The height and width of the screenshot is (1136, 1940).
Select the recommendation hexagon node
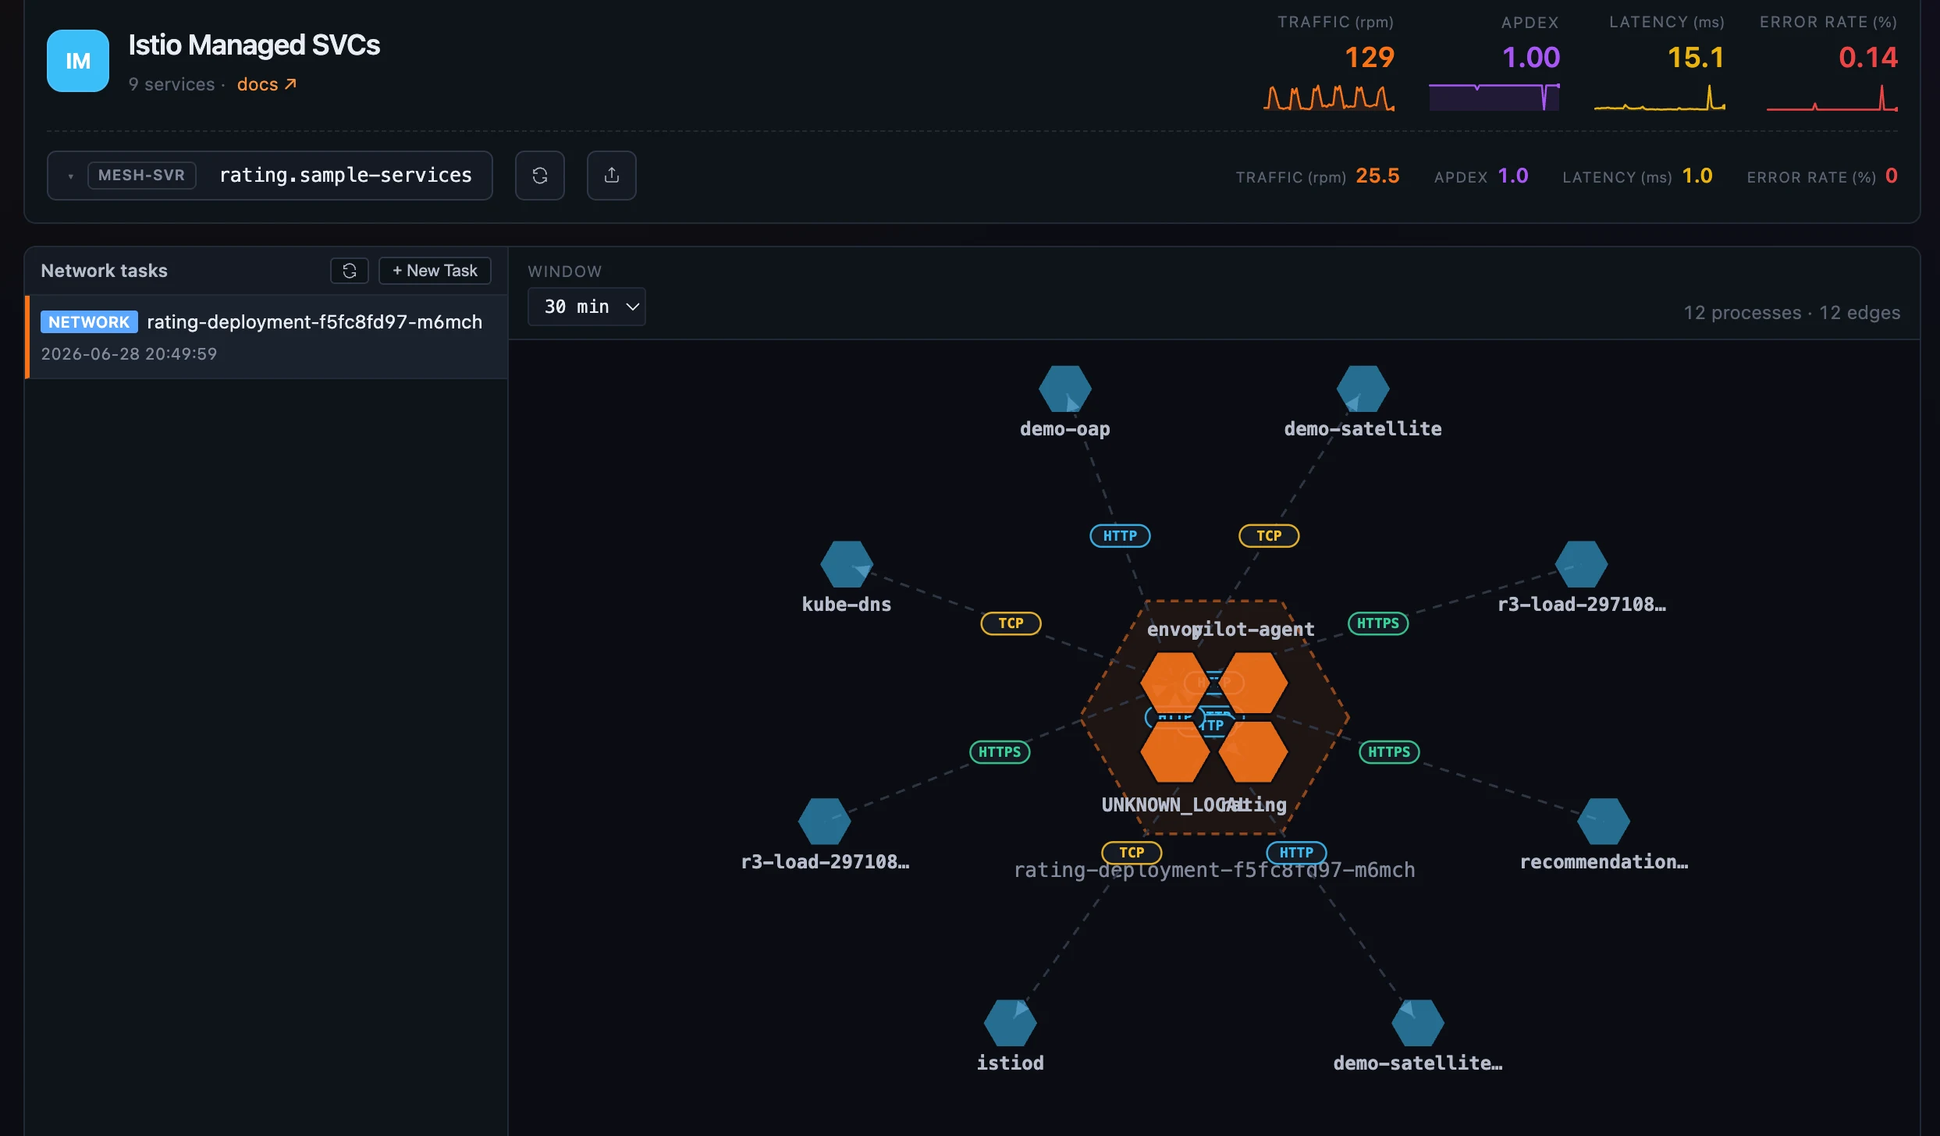click(1604, 822)
